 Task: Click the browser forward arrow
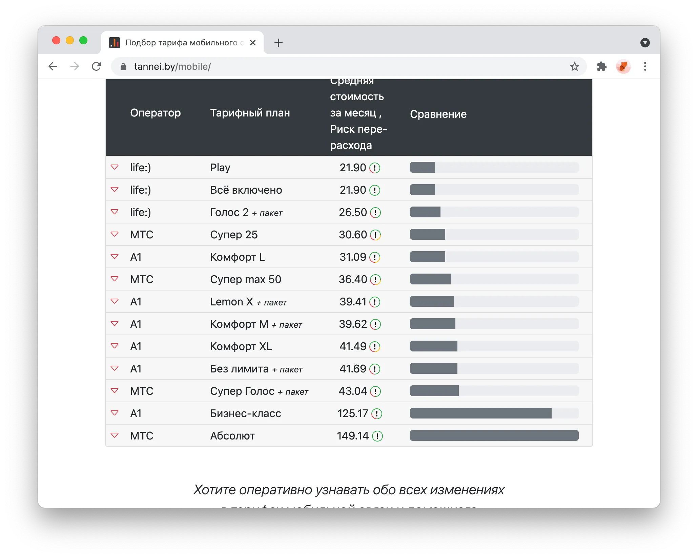[75, 66]
